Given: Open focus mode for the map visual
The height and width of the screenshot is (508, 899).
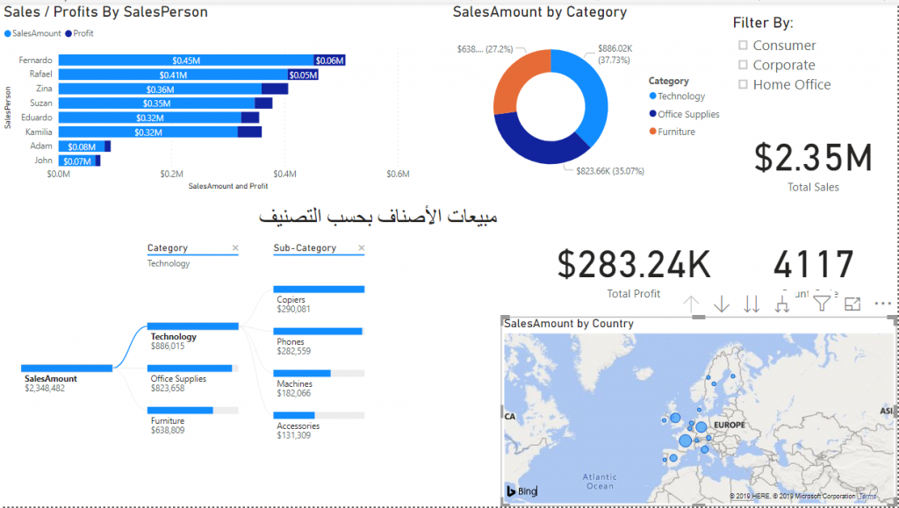Looking at the screenshot, I should coord(852,304).
